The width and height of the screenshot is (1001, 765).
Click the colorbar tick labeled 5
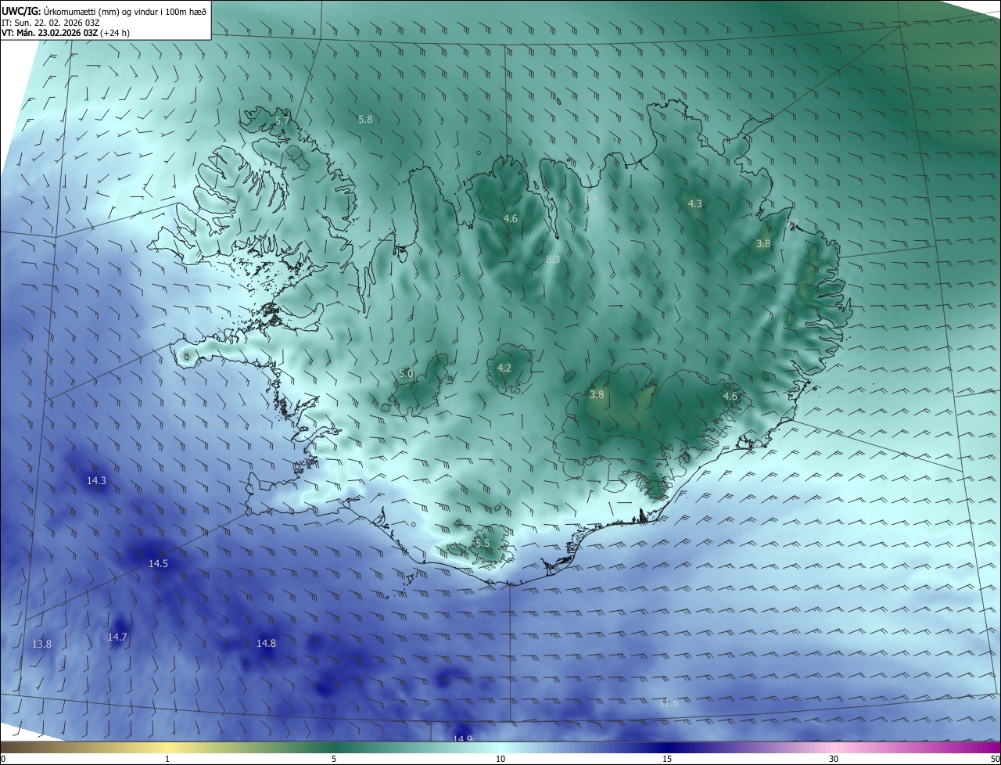(334, 759)
